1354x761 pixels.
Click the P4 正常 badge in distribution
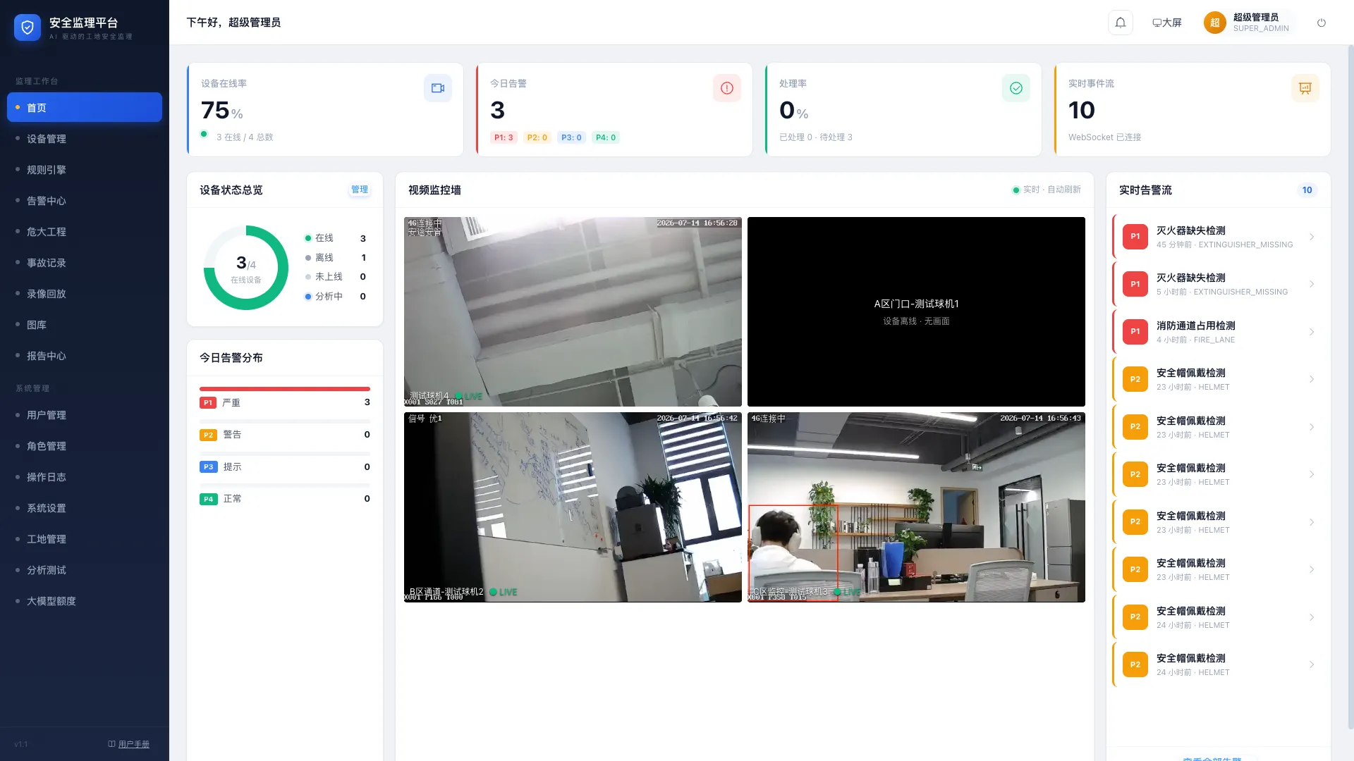coord(208,499)
